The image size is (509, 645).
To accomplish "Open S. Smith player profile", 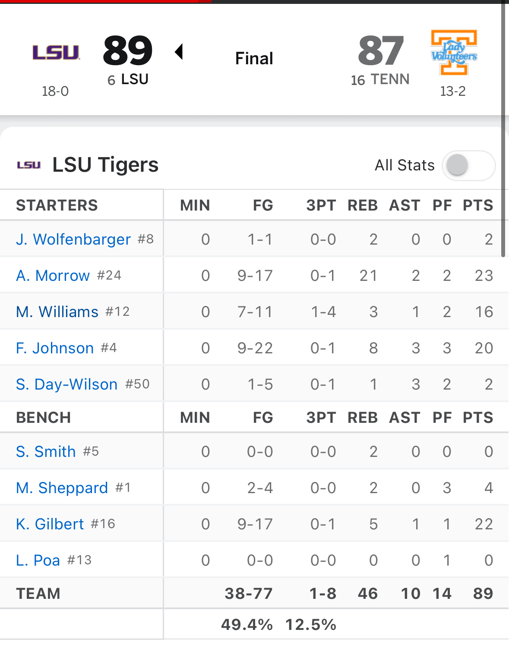I will tap(46, 452).
